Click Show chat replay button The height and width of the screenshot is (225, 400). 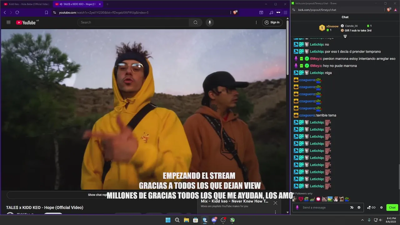98,195
